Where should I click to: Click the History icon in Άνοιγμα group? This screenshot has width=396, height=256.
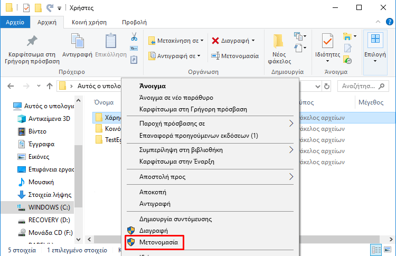pyautogui.click(x=348, y=60)
